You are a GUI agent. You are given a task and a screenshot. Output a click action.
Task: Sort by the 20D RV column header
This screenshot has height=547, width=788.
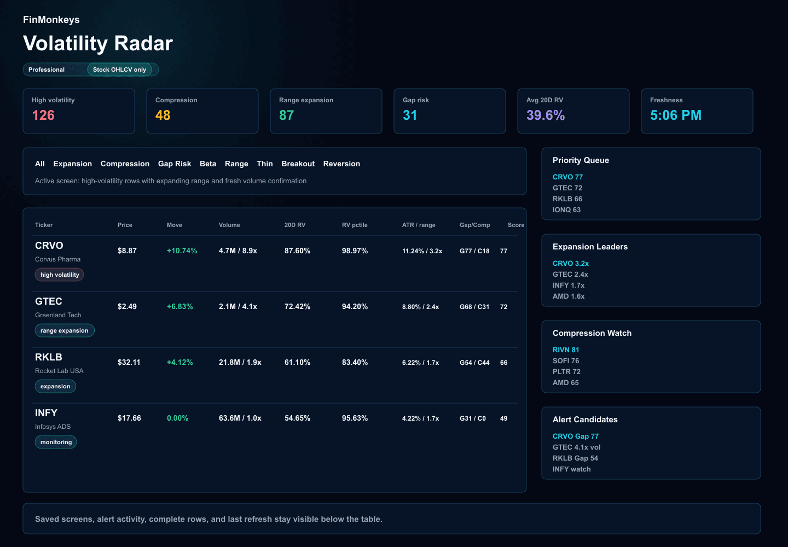click(295, 225)
